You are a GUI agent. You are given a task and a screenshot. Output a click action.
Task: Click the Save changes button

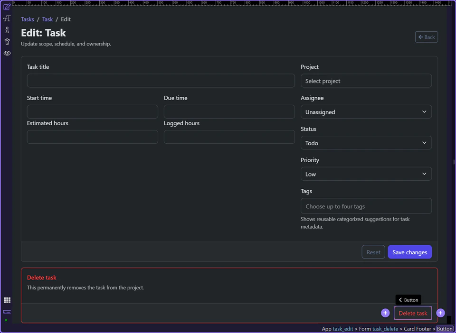tap(409, 252)
